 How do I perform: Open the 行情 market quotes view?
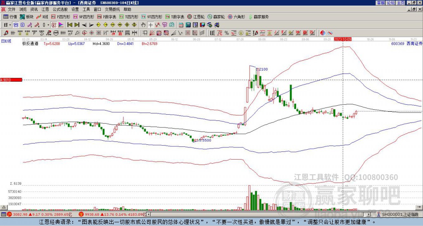click(x=10, y=16)
